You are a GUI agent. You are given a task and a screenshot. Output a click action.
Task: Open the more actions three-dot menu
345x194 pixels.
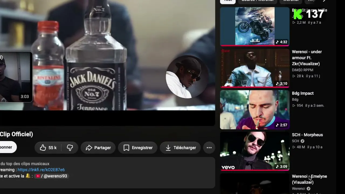tap(209, 148)
